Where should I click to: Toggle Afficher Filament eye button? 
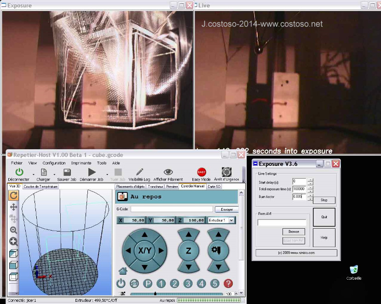pos(168,172)
